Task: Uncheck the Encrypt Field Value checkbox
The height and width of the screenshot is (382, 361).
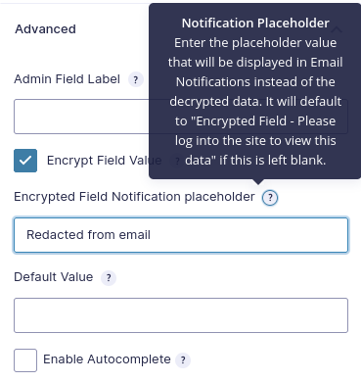Action: (x=25, y=161)
